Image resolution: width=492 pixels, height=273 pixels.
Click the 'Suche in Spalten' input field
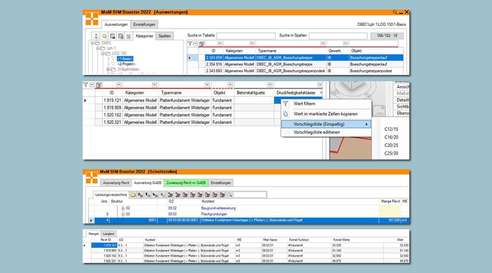338,36
